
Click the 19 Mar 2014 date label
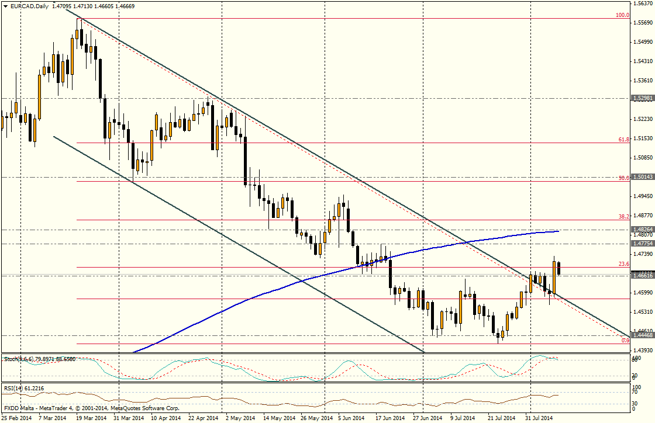point(91,418)
